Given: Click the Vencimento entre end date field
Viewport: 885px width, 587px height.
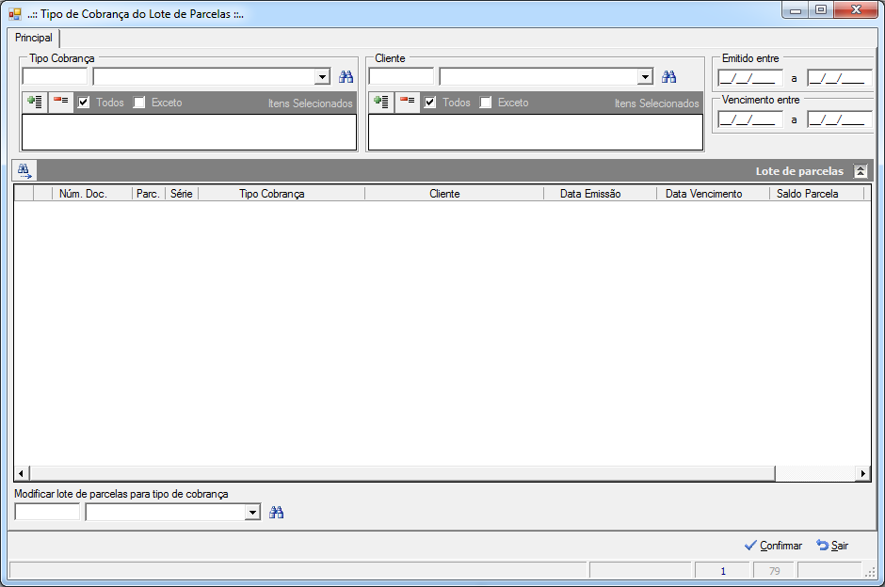Looking at the screenshot, I should coord(840,119).
